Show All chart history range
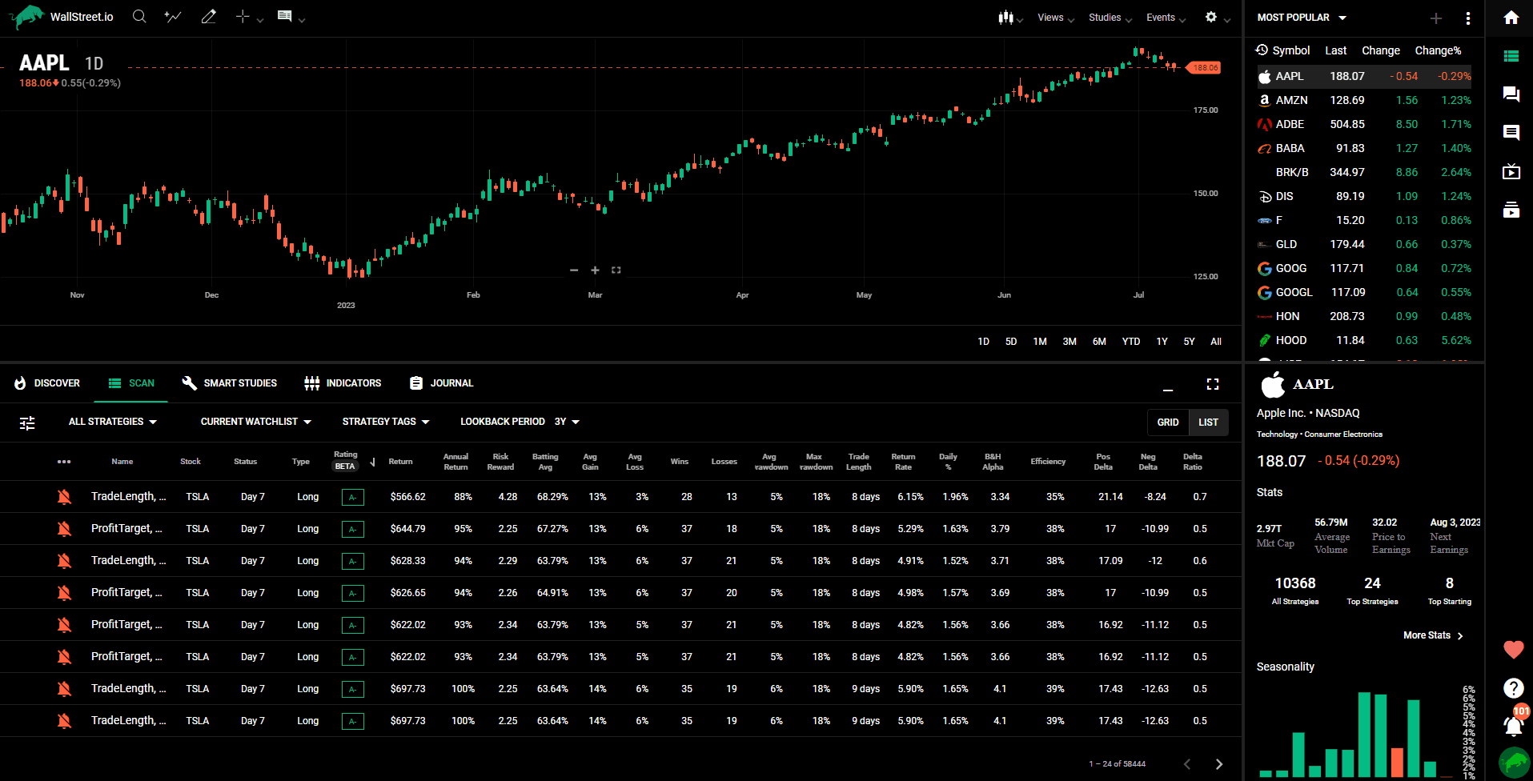Screen dimensions: 1533x781 [x=1216, y=342]
